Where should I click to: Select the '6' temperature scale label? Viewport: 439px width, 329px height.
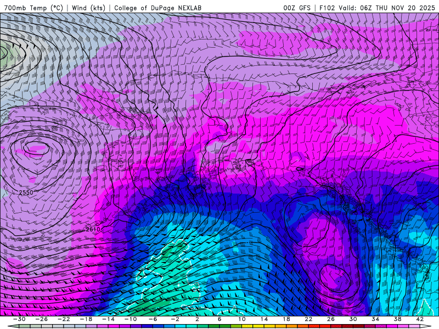(219, 319)
